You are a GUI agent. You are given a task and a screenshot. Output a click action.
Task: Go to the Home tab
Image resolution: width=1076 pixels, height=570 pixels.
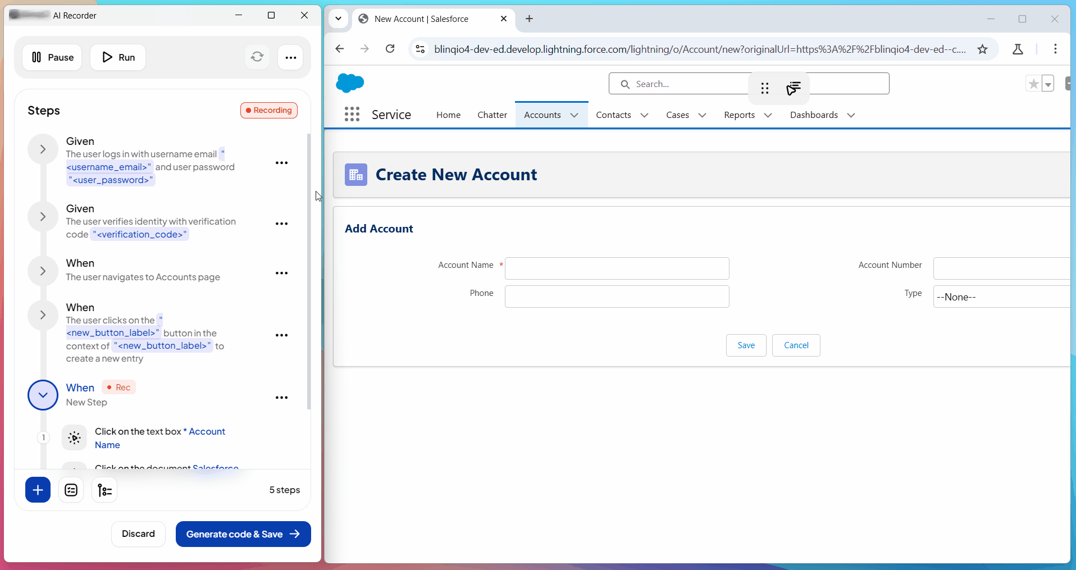tap(448, 115)
